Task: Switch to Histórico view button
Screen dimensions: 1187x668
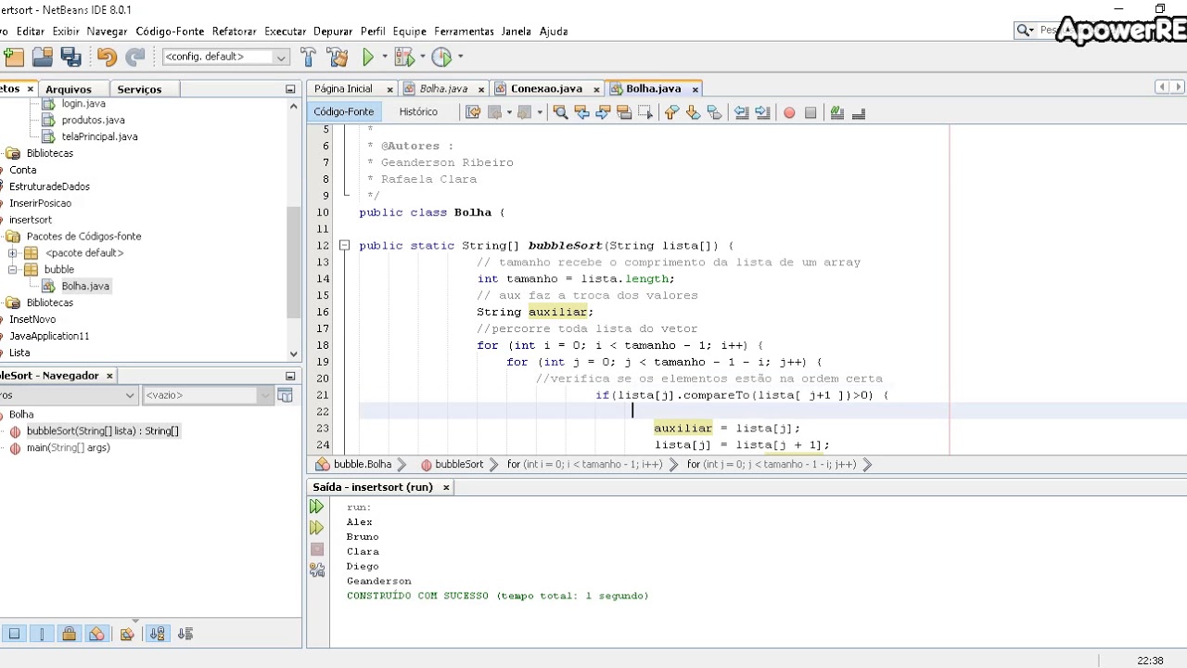Action: point(418,112)
